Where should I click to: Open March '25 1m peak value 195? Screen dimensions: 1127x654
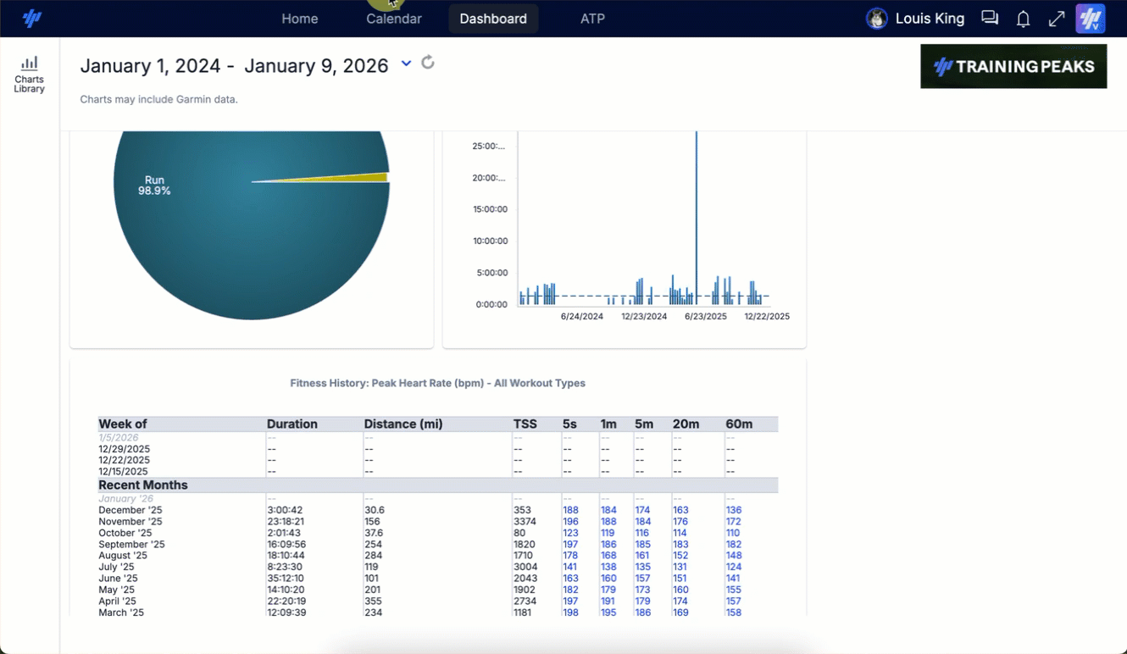coord(608,612)
